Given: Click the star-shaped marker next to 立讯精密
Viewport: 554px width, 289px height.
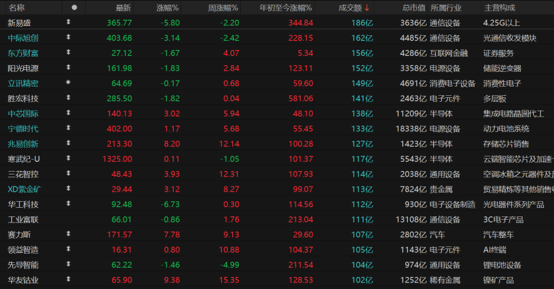Looking at the screenshot, I should coord(68,83).
